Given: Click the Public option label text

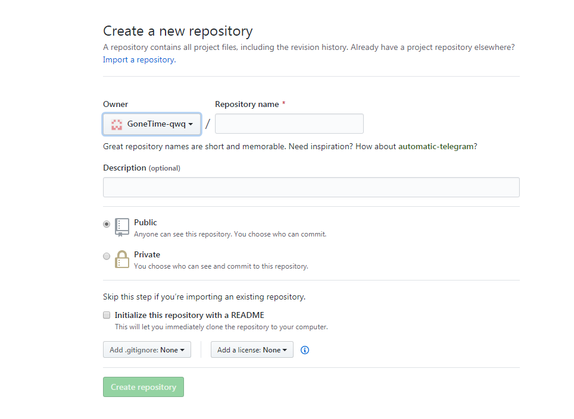Looking at the screenshot, I should tap(145, 222).
